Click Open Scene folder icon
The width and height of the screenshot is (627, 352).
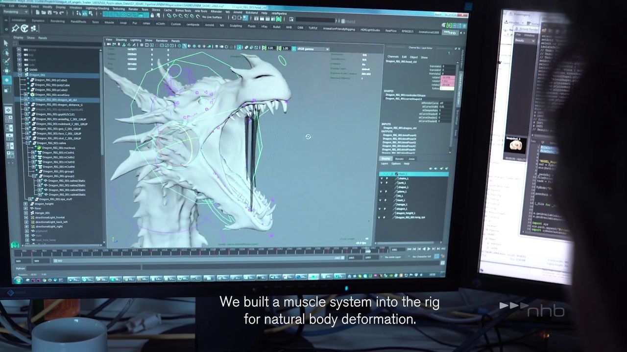(x=44, y=12)
